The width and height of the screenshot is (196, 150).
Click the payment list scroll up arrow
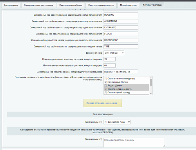pyautogui.click(x=151, y=78)
